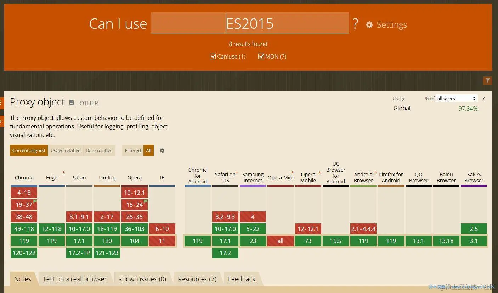Select Edge version 12-118 cell
This screenshot has width=498, height=293.
[x=52, y=229]
